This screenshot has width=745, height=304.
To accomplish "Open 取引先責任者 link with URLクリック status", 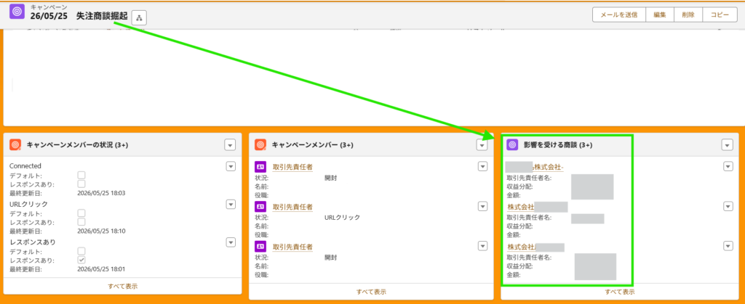I will (292, 207).
